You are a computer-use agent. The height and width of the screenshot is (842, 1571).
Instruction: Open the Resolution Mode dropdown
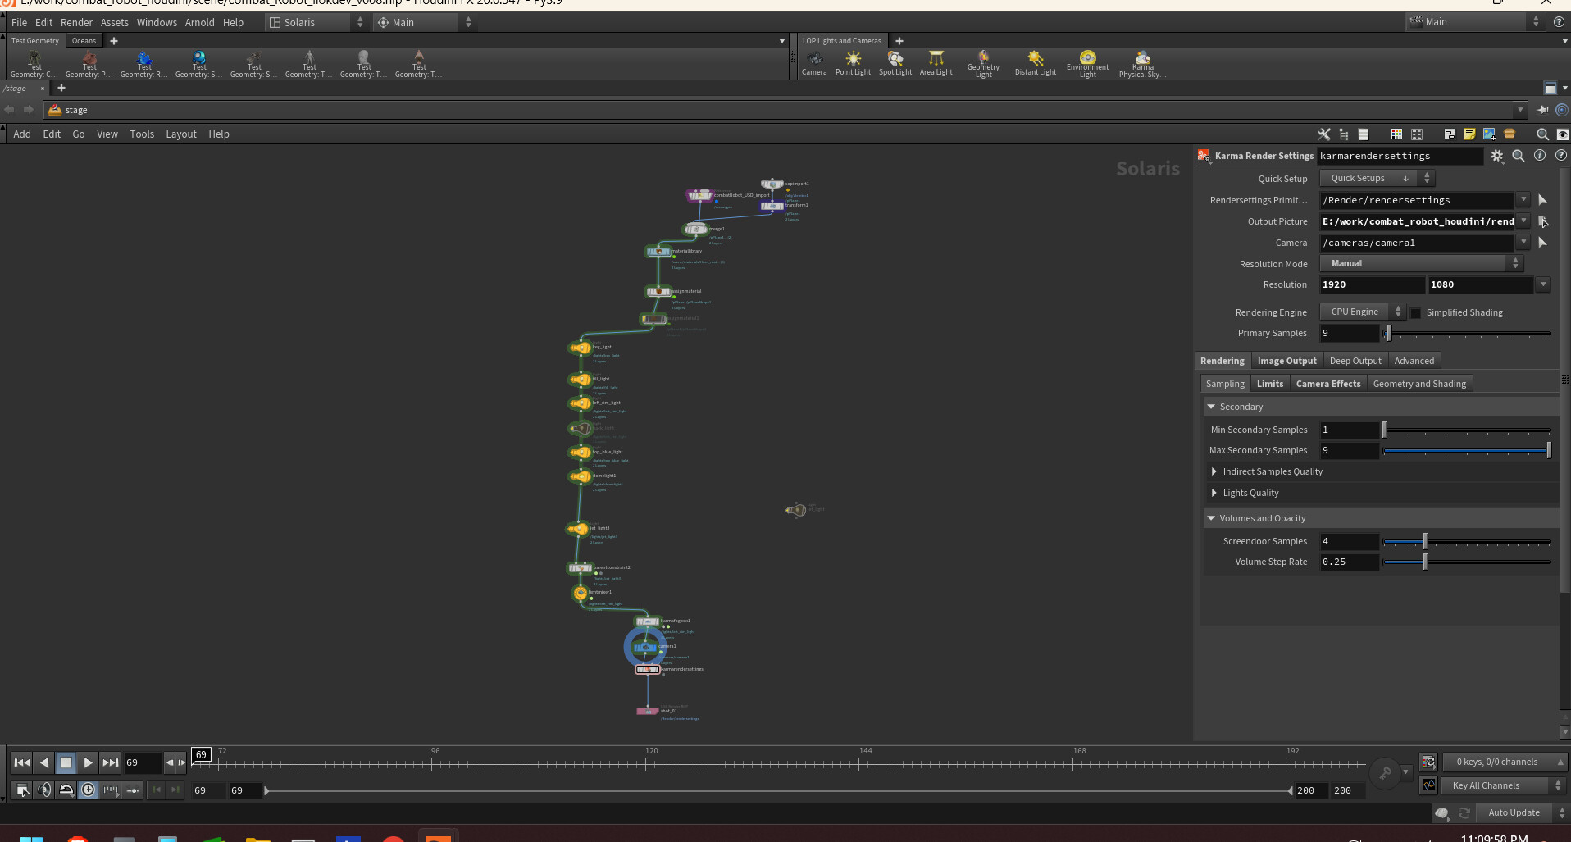[x=1421, y=264]
